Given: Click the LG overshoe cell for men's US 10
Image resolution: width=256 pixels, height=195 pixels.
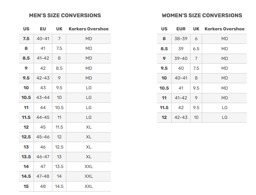Looking at the screenshot, I should [x=88, y=88].
